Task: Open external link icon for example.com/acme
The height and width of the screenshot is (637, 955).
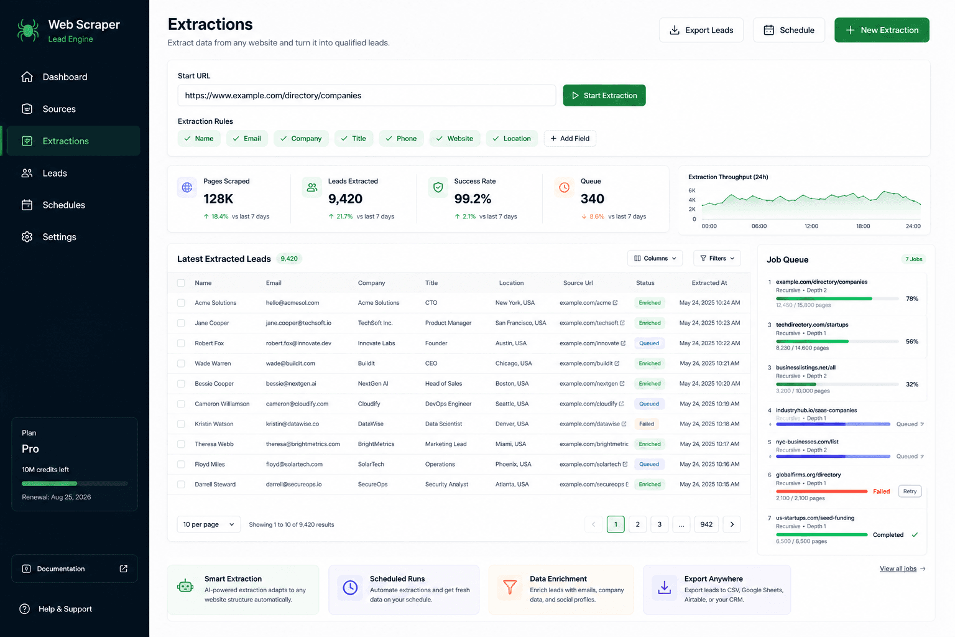Action: (x=616, y=303)
